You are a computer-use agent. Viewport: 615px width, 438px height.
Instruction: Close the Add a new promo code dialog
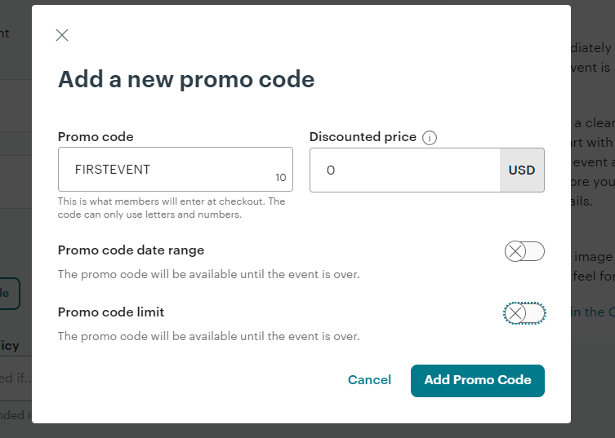click(62, 35)
